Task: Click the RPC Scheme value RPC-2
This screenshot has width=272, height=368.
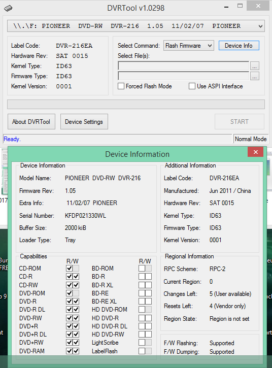Action: (x=217, y=269)
